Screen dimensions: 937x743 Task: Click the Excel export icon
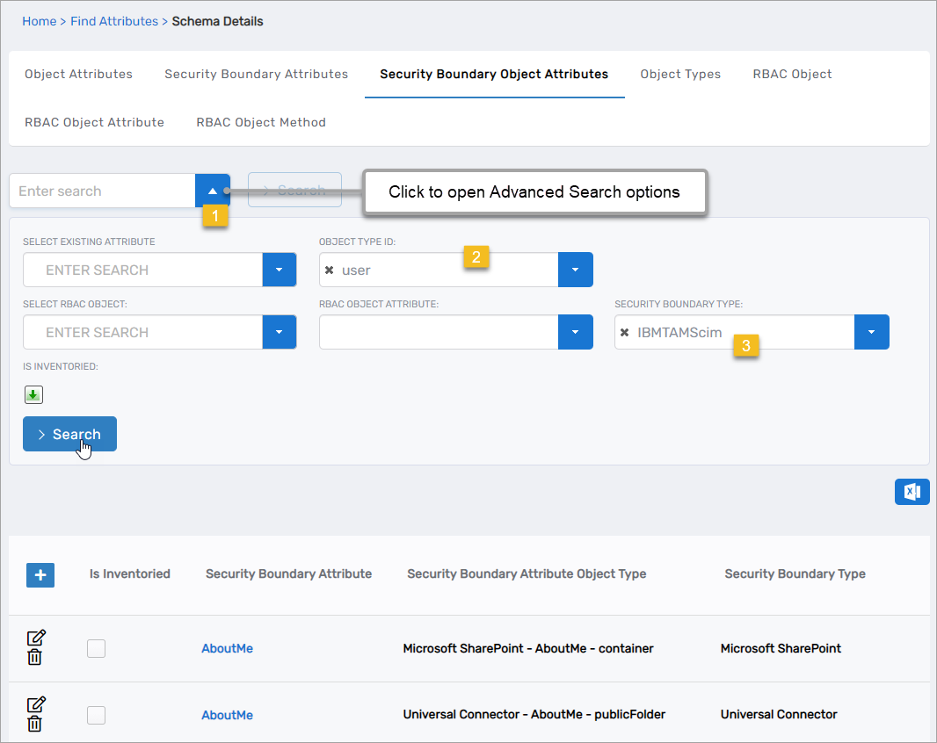point(912,492)
